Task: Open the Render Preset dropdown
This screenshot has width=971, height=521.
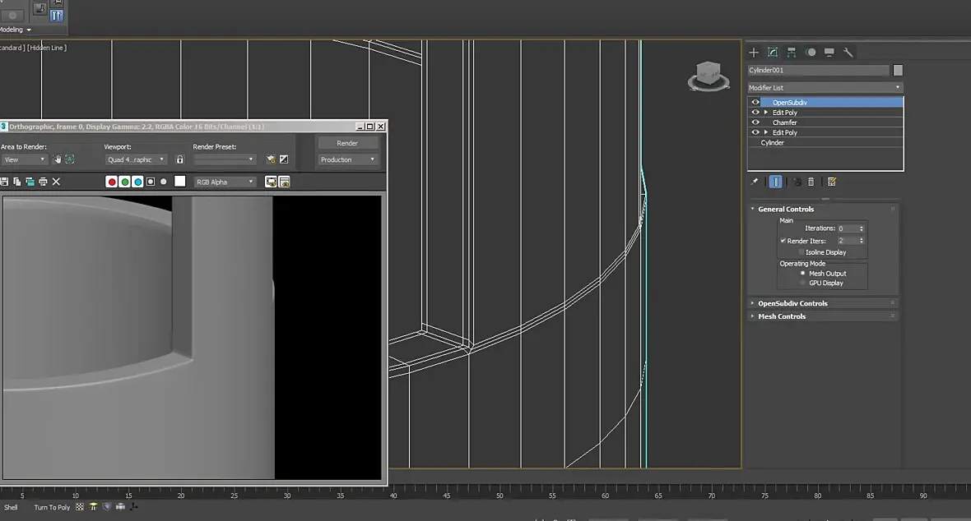Action: (224, 159)
